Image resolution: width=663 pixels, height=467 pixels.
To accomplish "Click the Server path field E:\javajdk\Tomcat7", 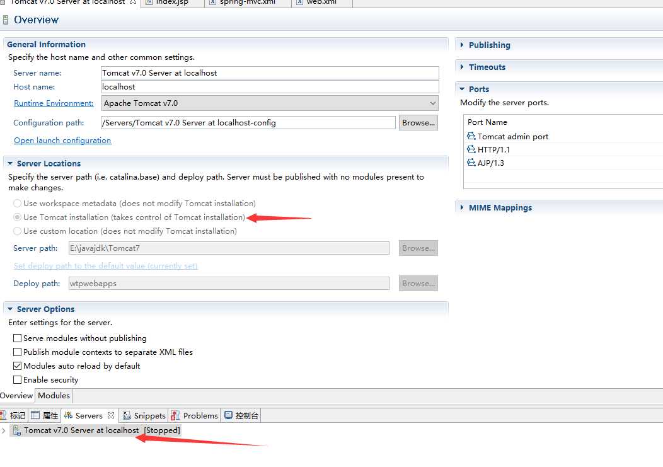I will [x=229, y=248].
